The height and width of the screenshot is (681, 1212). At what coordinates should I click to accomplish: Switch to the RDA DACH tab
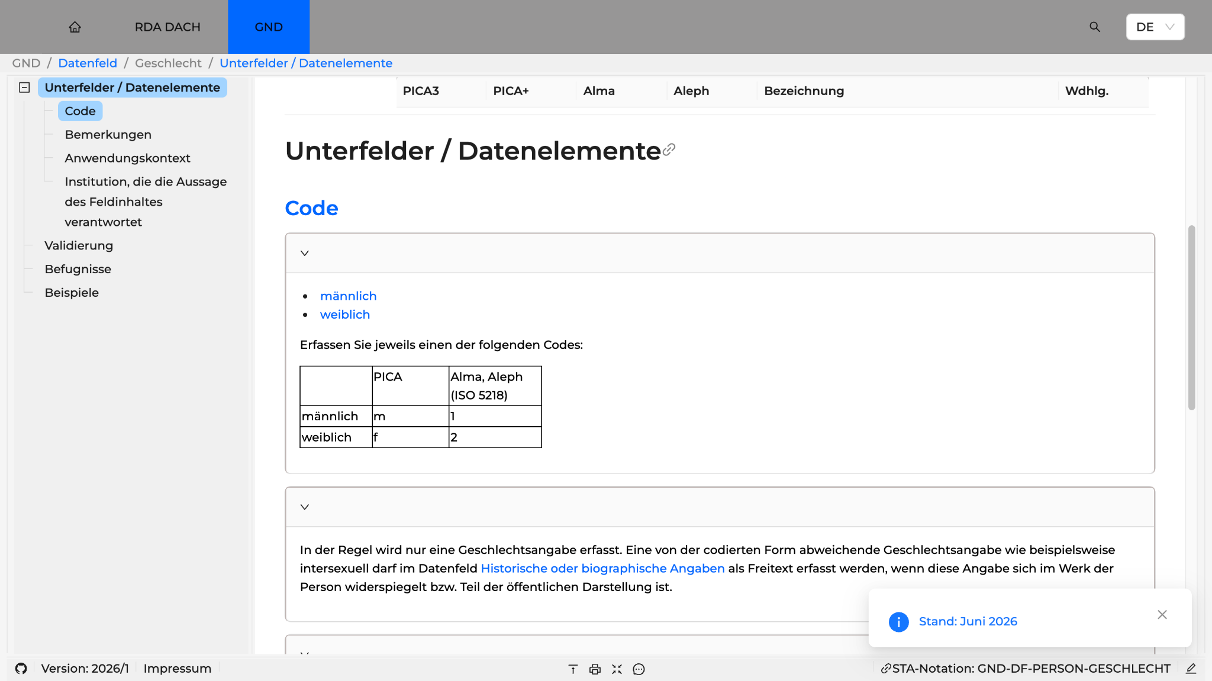[x=167, y=27]
